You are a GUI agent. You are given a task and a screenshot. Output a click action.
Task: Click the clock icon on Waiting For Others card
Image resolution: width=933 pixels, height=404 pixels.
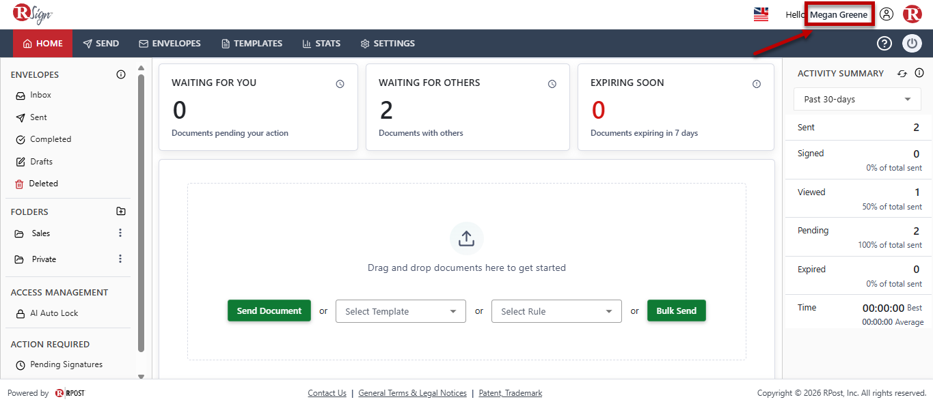tap(552, 84)
